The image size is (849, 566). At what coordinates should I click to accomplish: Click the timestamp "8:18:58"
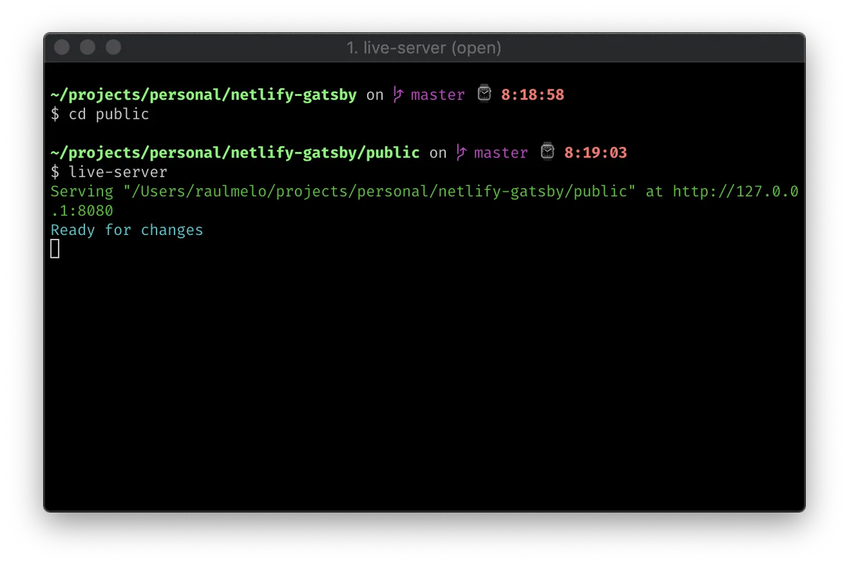click(532, 95)
